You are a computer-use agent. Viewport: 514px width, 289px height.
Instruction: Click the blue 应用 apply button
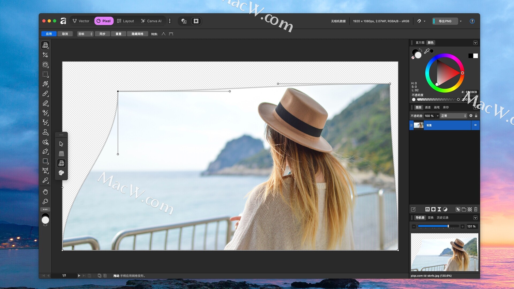(49, 34)
